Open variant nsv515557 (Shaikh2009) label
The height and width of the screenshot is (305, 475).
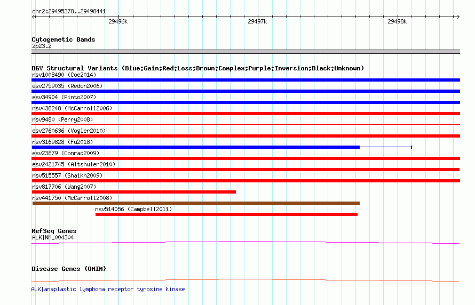click(67, 175)
